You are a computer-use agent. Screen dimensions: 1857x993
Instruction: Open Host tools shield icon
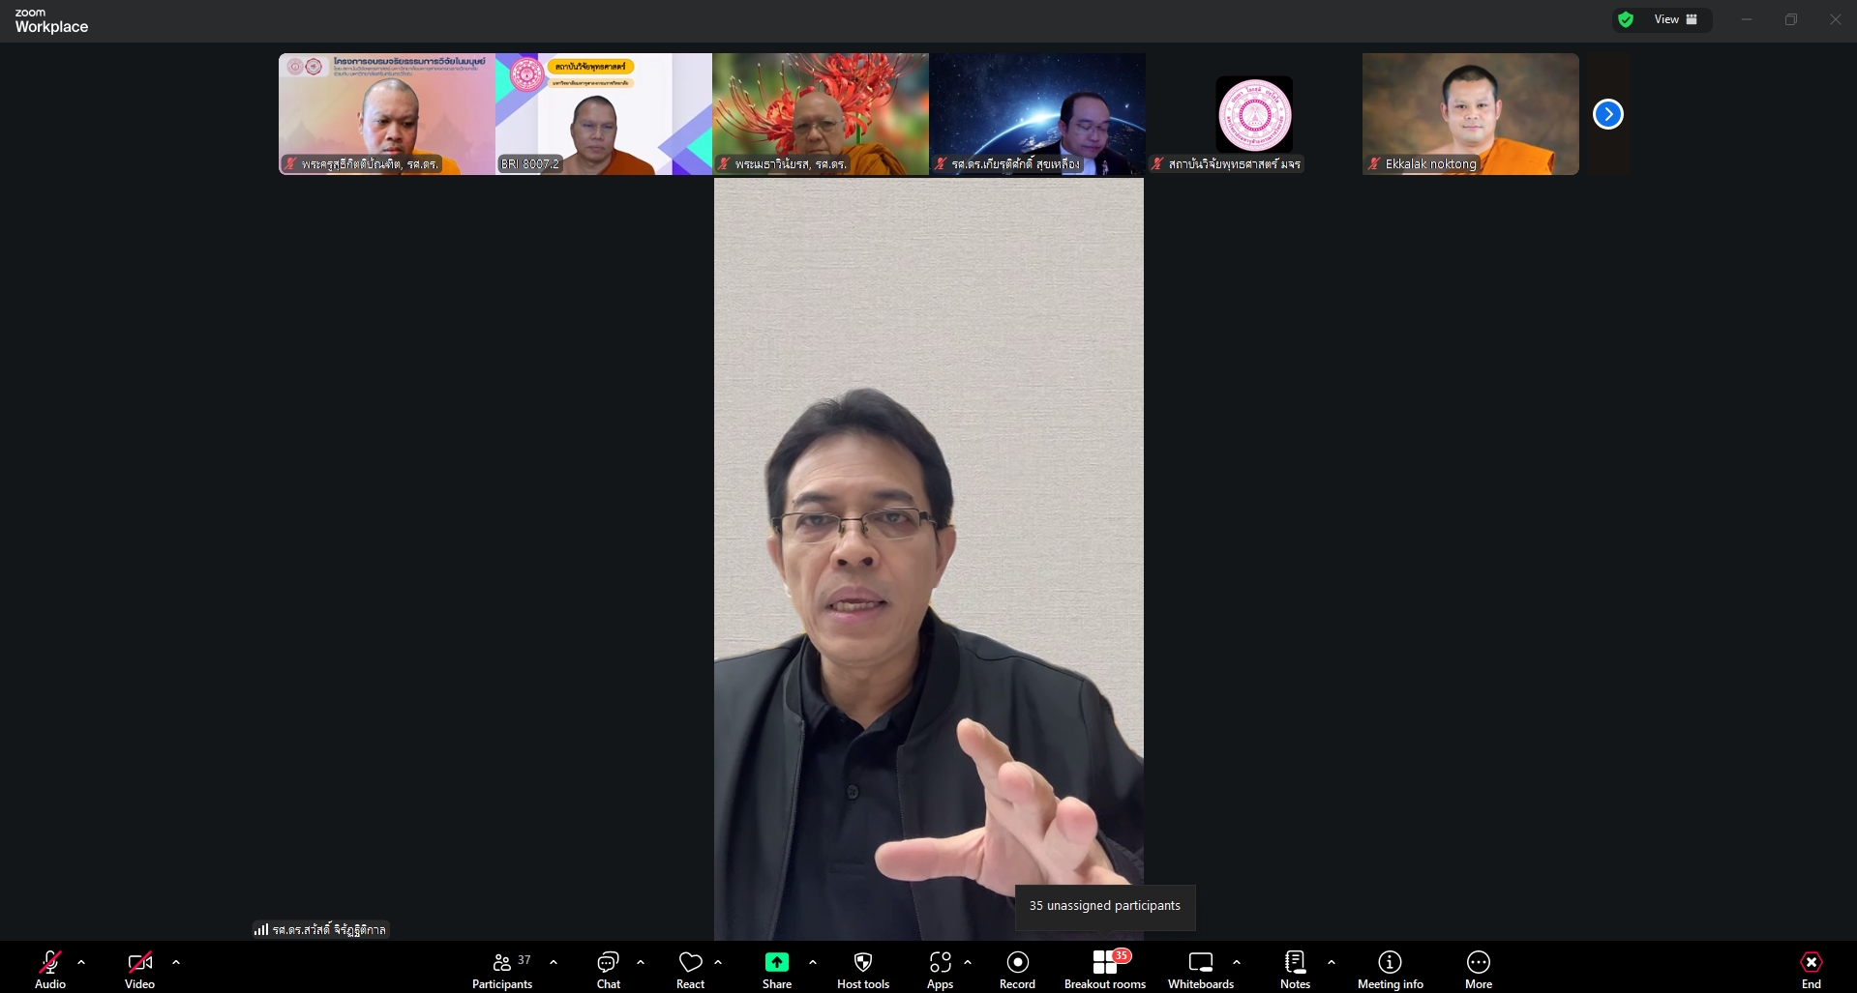click(x=862, y=963)
